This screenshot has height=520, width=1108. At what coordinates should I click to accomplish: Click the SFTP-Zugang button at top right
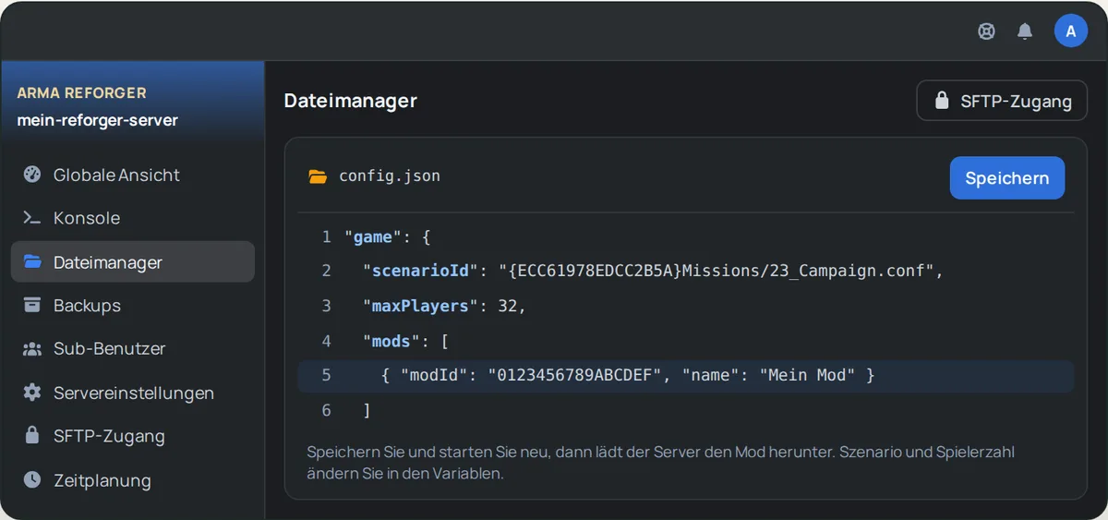(x=1001, y=101)
